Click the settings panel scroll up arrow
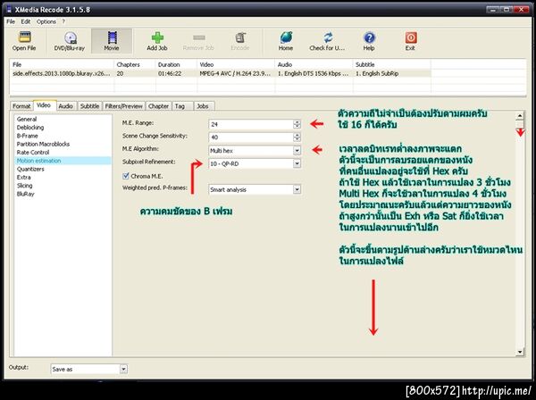 (520, 115)
